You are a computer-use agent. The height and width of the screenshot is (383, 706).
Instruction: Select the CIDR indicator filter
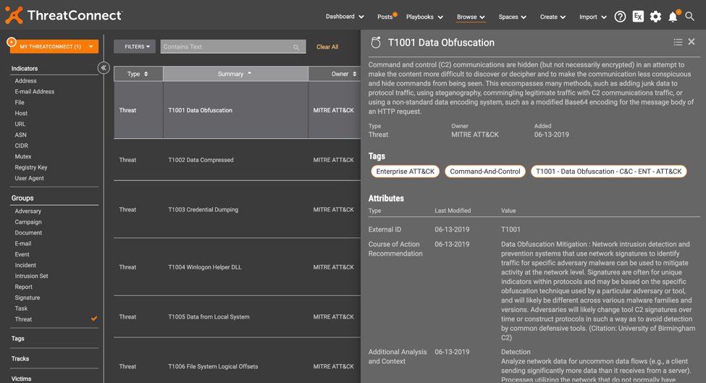point(21,146)
